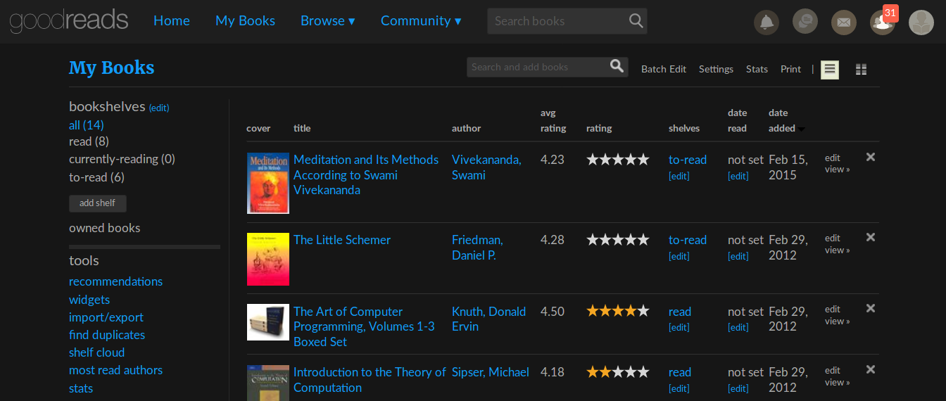The image size is (946, 401).
Task: Open the messages envelope icon
Action: [x=844, y=23]
